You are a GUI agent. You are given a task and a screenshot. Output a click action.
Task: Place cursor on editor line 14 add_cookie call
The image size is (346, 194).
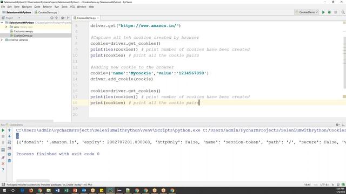click(122, 79)
